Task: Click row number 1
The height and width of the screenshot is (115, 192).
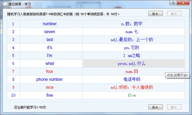Action: point(13,24)
